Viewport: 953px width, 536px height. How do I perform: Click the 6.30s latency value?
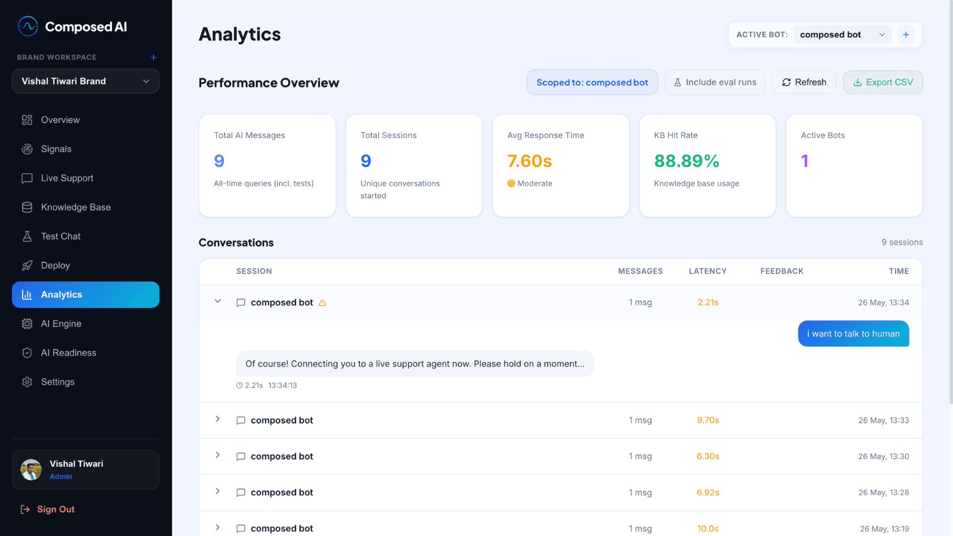click(x=708, y=456)
